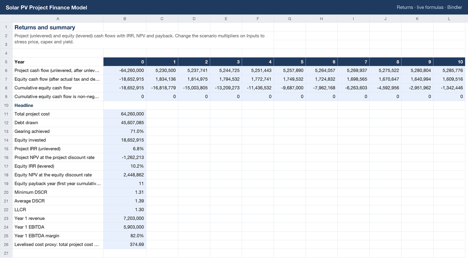Select Minimum DSCR value 1.31
The image size is (468, 261).
pos(125,192)
